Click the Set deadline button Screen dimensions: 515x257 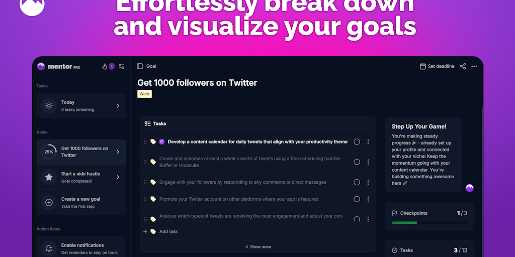click(x=437, y=66)
